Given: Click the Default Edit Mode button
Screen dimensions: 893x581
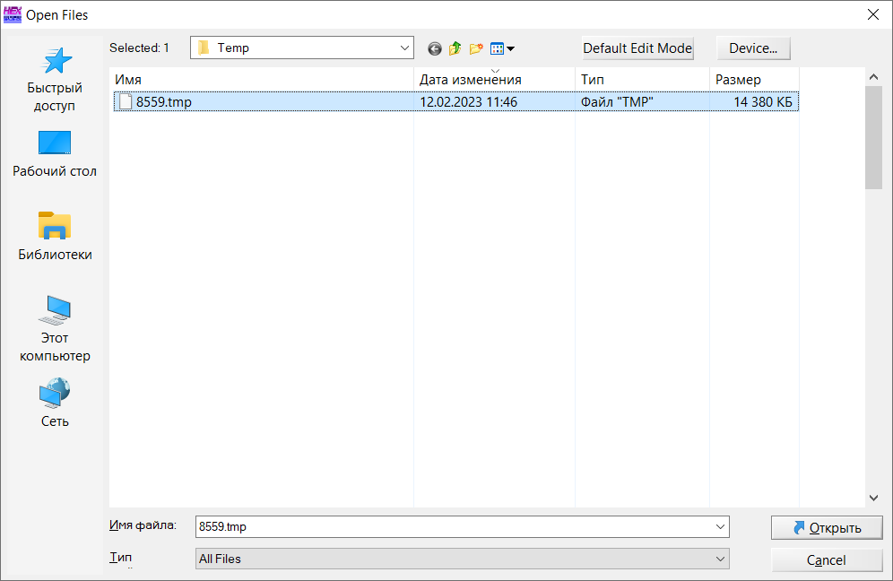Looking at the screenshot, I should (637, 48).
